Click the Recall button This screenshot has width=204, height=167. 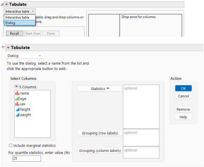15,34
